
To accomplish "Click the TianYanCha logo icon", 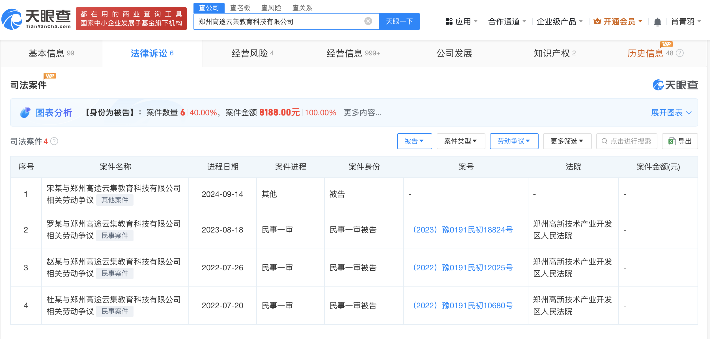I will (x=12, y=19).
